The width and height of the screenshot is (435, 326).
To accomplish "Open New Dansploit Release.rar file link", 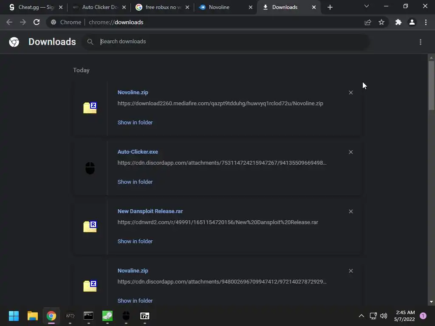I will [150, 211].
